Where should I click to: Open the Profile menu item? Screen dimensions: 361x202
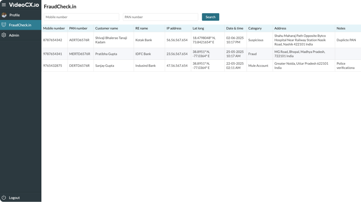(x=21, y=15)
